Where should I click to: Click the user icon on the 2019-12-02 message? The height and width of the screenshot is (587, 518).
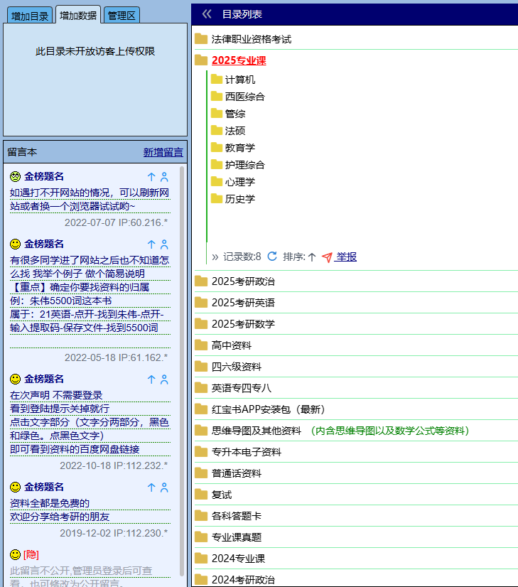pos(164,488)
